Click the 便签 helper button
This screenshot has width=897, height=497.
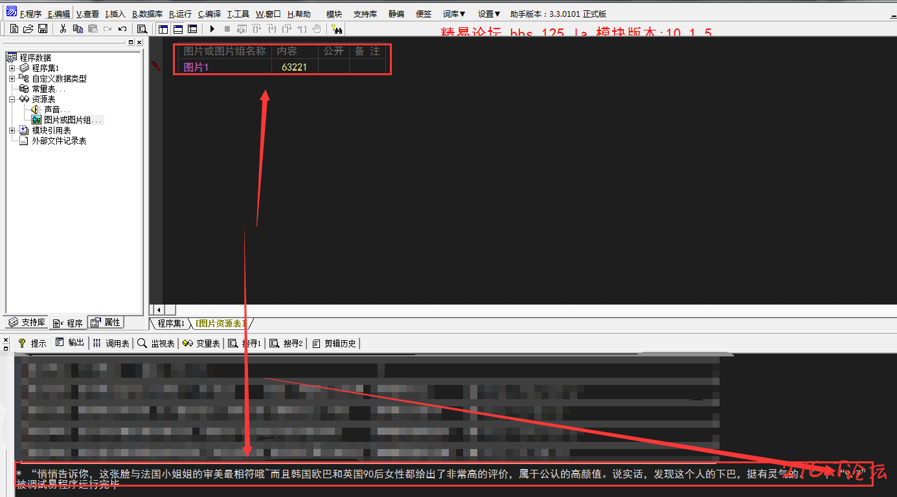(x=424, y=14)
